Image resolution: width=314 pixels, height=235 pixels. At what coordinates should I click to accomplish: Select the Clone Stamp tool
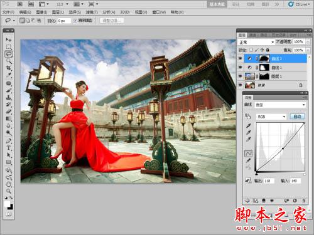click(x=8, y=97)
